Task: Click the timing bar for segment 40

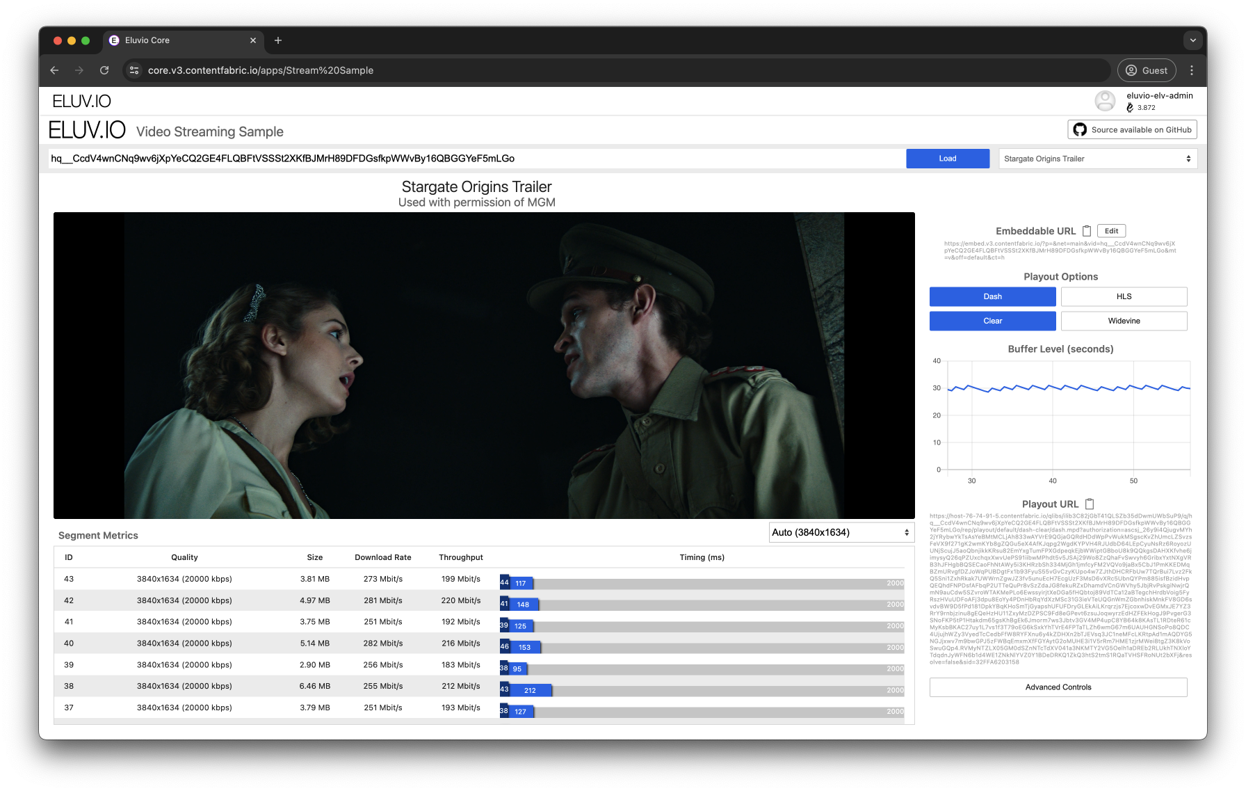Action: point(702,647)
